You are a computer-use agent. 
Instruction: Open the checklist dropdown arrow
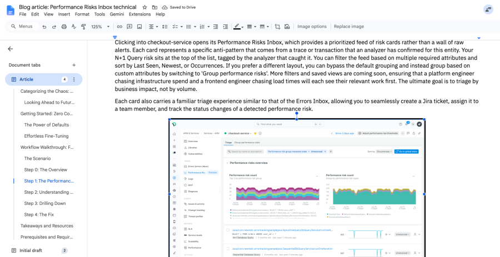(x=182, y=27)
